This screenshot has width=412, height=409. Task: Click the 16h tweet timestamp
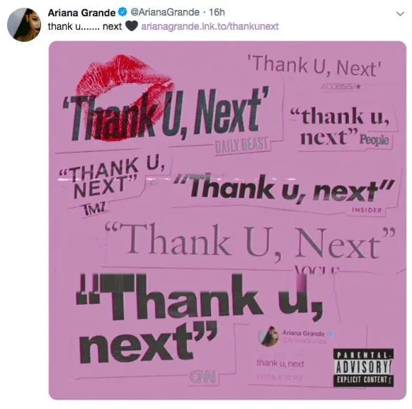point(217,12)
